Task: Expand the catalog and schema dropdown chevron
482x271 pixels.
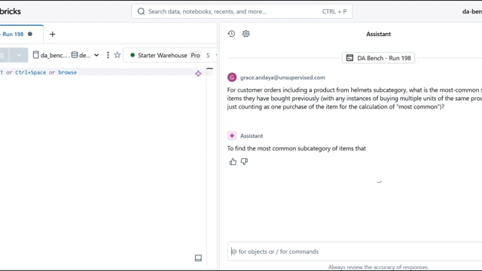Action: (x=96, y=55)
